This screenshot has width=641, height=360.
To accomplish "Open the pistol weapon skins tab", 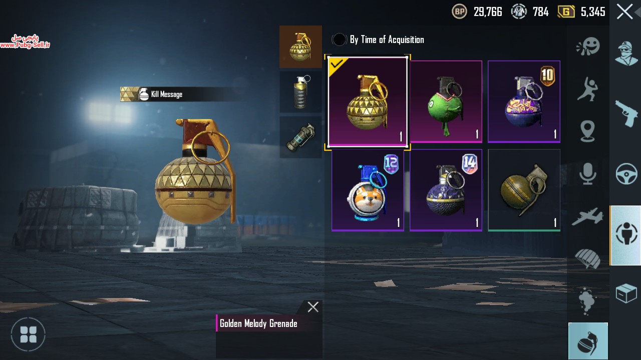I will coord(626,113).
